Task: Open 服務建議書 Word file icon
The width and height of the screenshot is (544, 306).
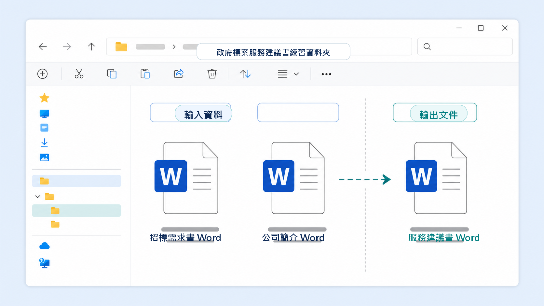Action: tap(436, 178)
